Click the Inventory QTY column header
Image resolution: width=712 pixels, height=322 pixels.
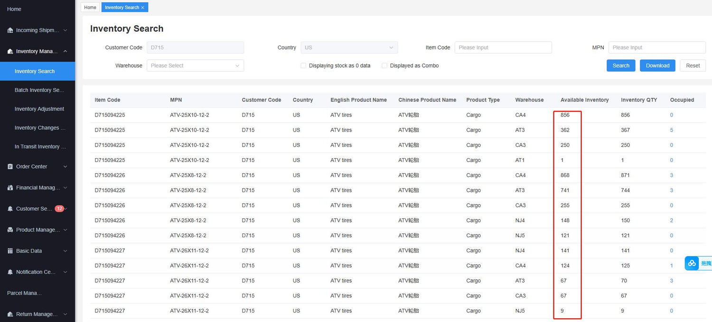(639, 100)
